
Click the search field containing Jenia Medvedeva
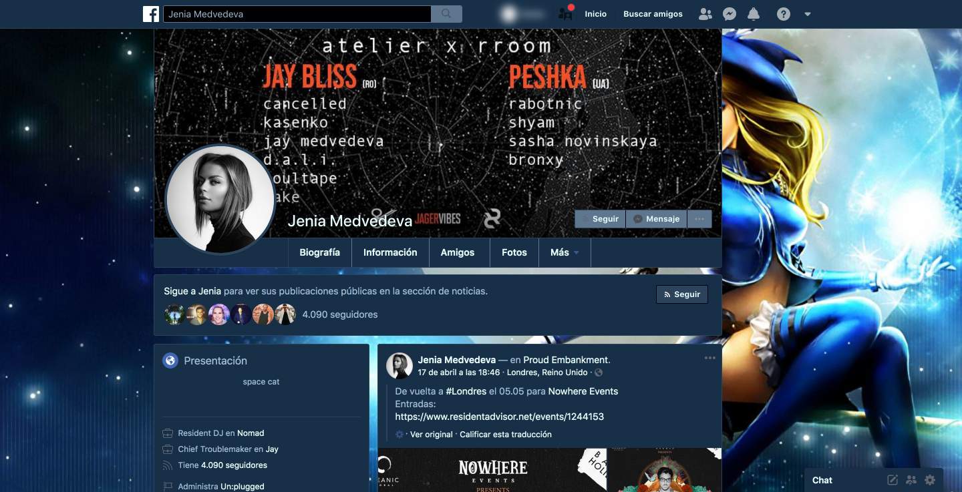click(297, 14)
